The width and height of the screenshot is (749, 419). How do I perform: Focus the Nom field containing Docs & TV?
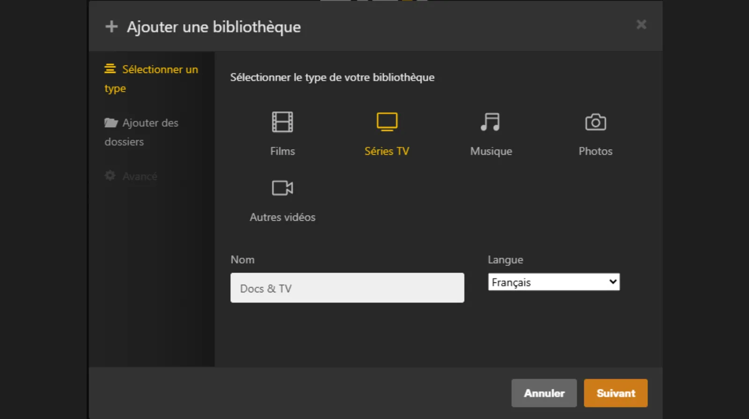[347, 288]
